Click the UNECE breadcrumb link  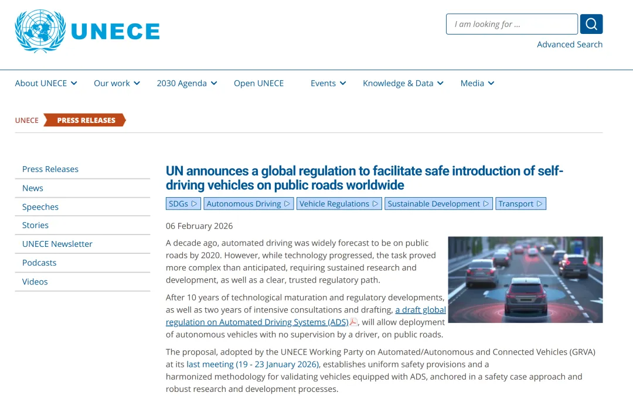(26, 120)
